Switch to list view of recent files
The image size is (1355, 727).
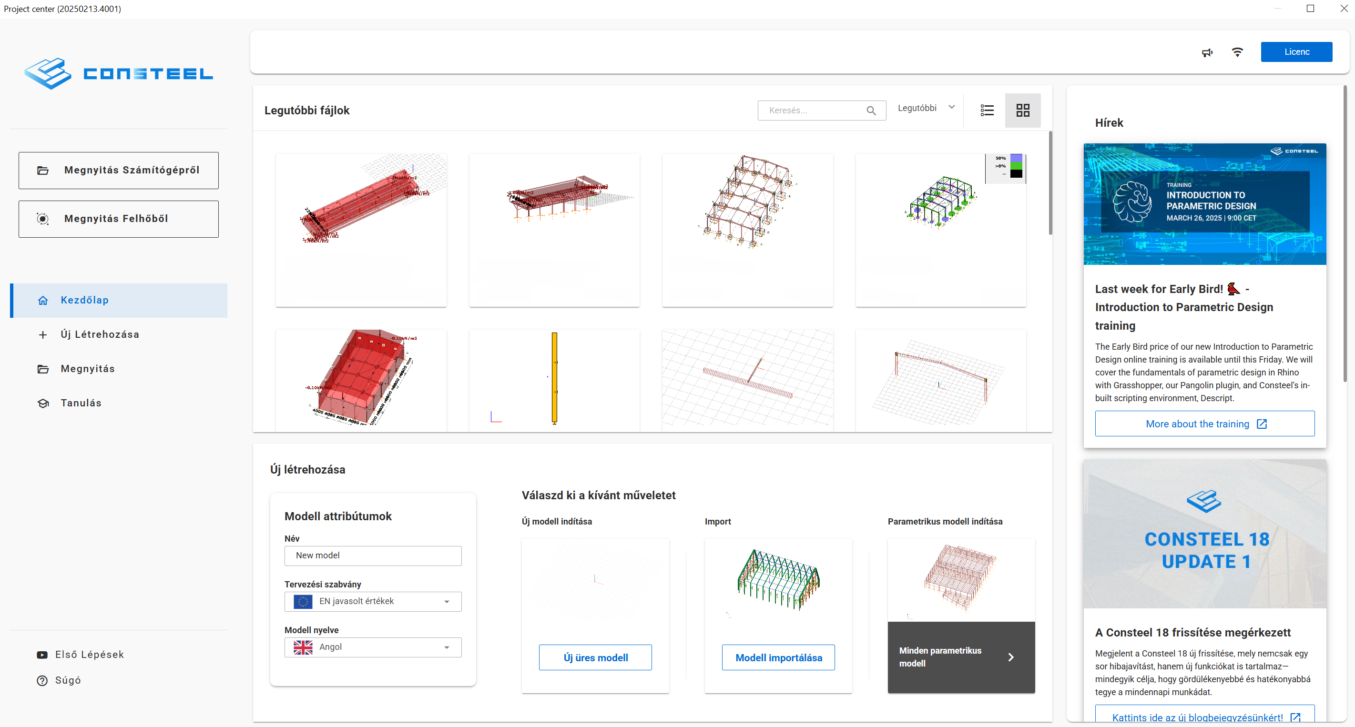click(x=987, y=110)
